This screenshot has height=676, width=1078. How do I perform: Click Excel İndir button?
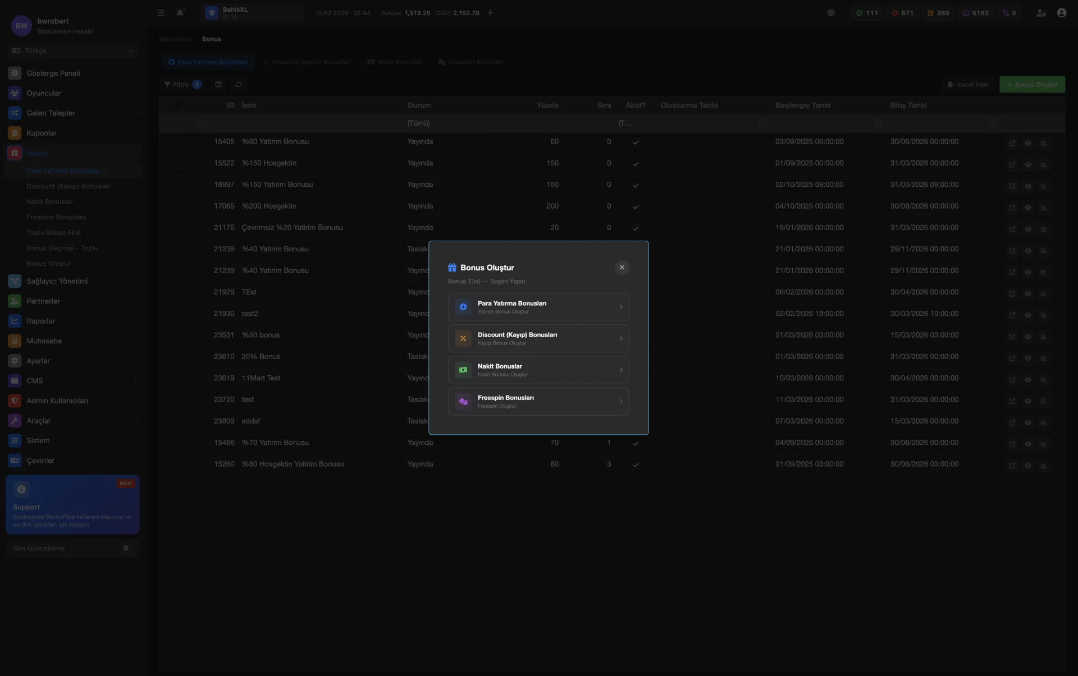[x=968, y=85]
